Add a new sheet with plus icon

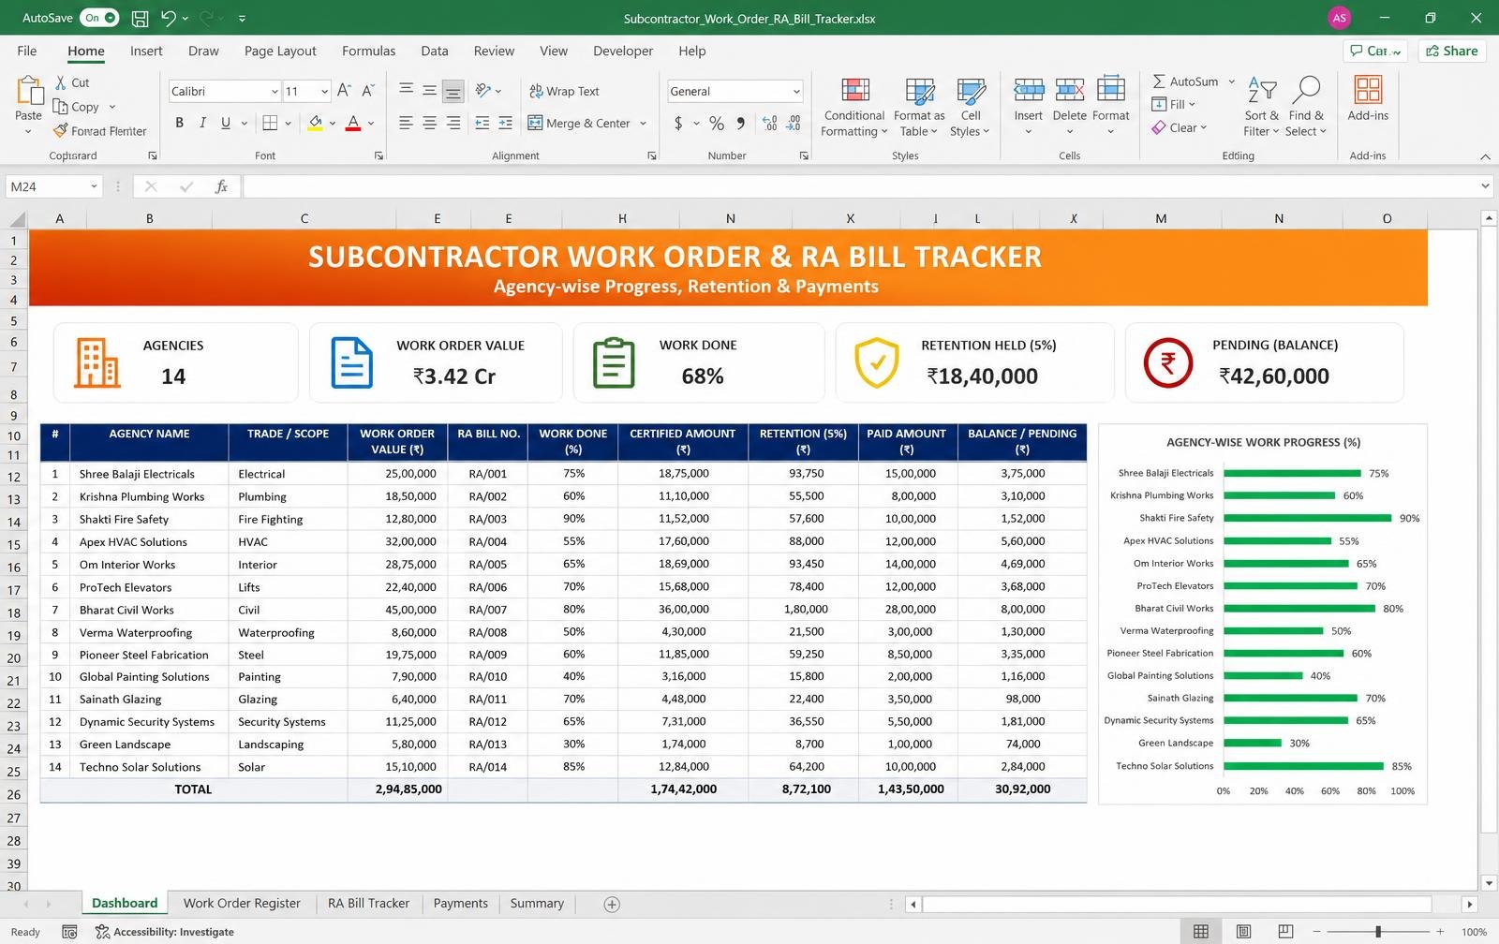612,904
